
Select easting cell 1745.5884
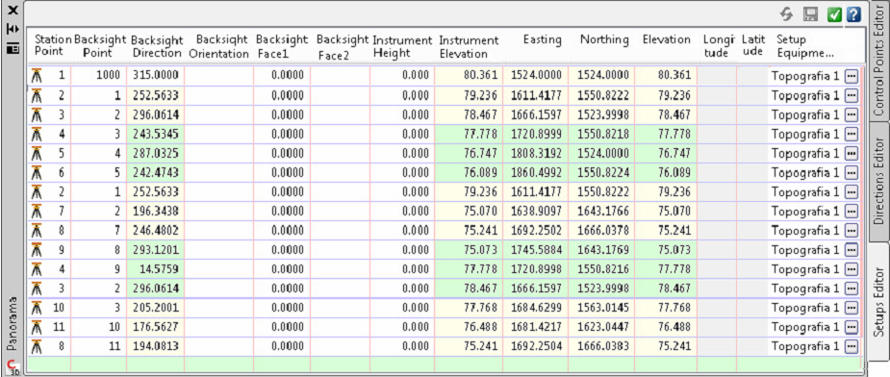point(536,250)
